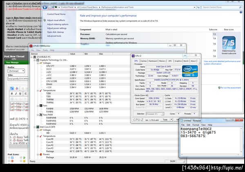Click the Title input field in forum post
This screenshot has height=172, width=245.
click(18, 78)
